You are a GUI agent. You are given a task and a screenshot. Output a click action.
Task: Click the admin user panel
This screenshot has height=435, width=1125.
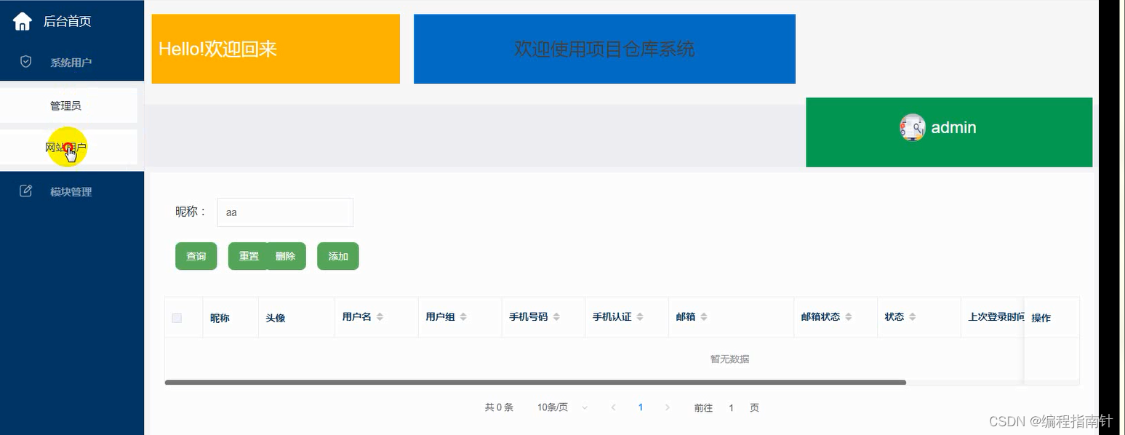point(949,132)
